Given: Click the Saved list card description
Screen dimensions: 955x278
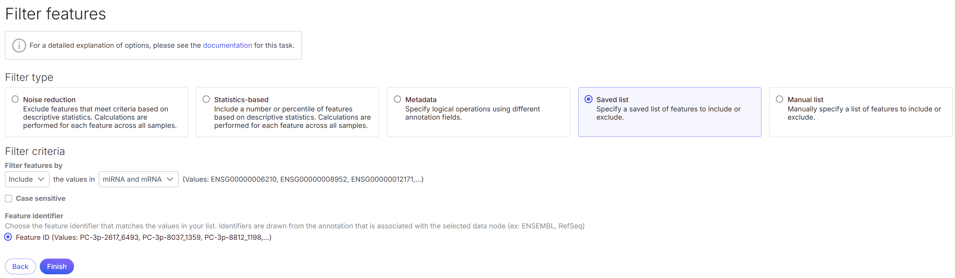Looking at the screenshot, I should click(x=668, y=113).
